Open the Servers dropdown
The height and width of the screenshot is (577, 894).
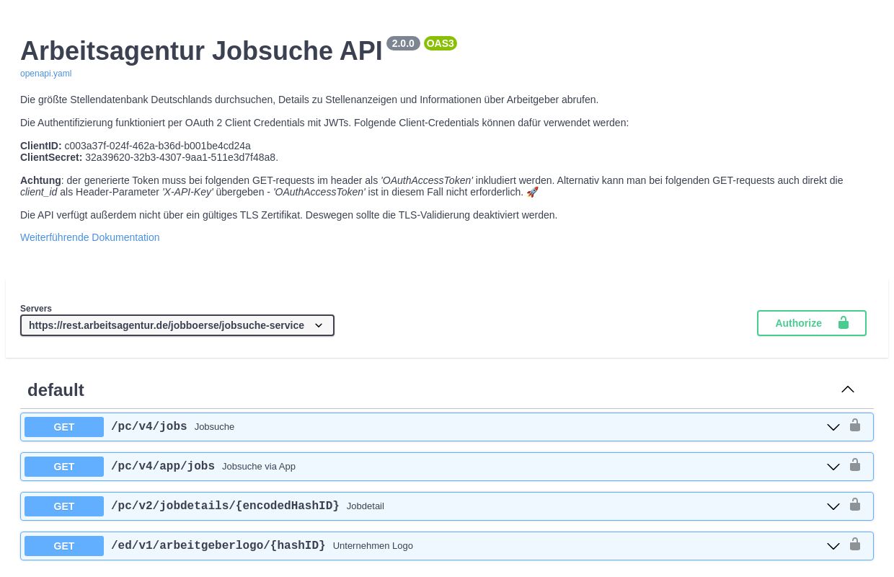[177, 325]
